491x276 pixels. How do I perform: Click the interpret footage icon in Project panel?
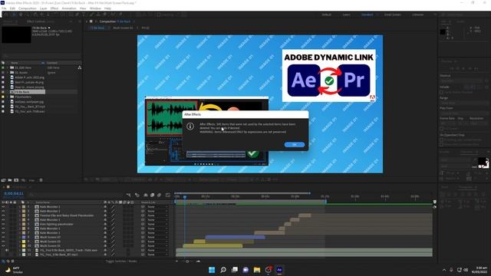(x=3, y=180)
